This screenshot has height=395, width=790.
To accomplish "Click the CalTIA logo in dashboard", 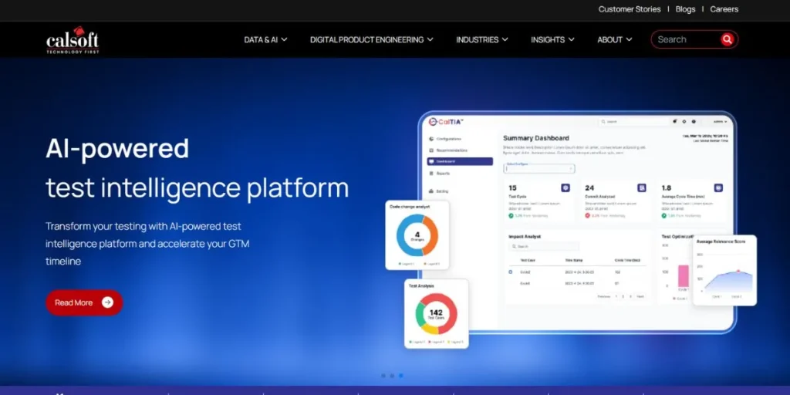I will [447, 122].
